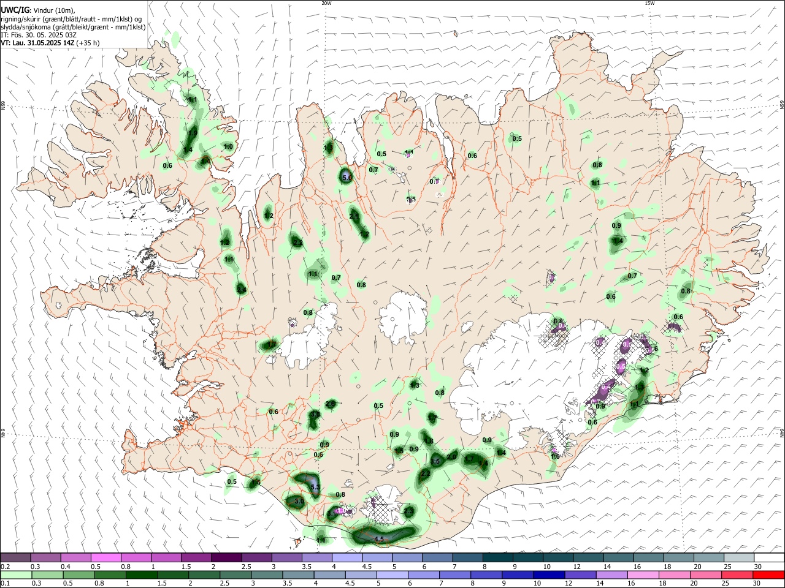Pick dark teal snow swatch between 9 and 10
Viewport: 785px width, 588px height.
tap(527, 557)
